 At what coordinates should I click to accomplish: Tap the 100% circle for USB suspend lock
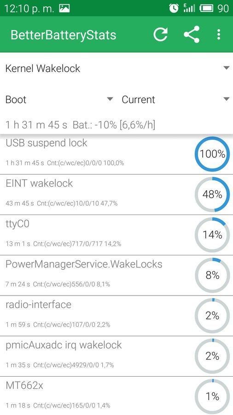pyautogui.click(x=212, y=154)
